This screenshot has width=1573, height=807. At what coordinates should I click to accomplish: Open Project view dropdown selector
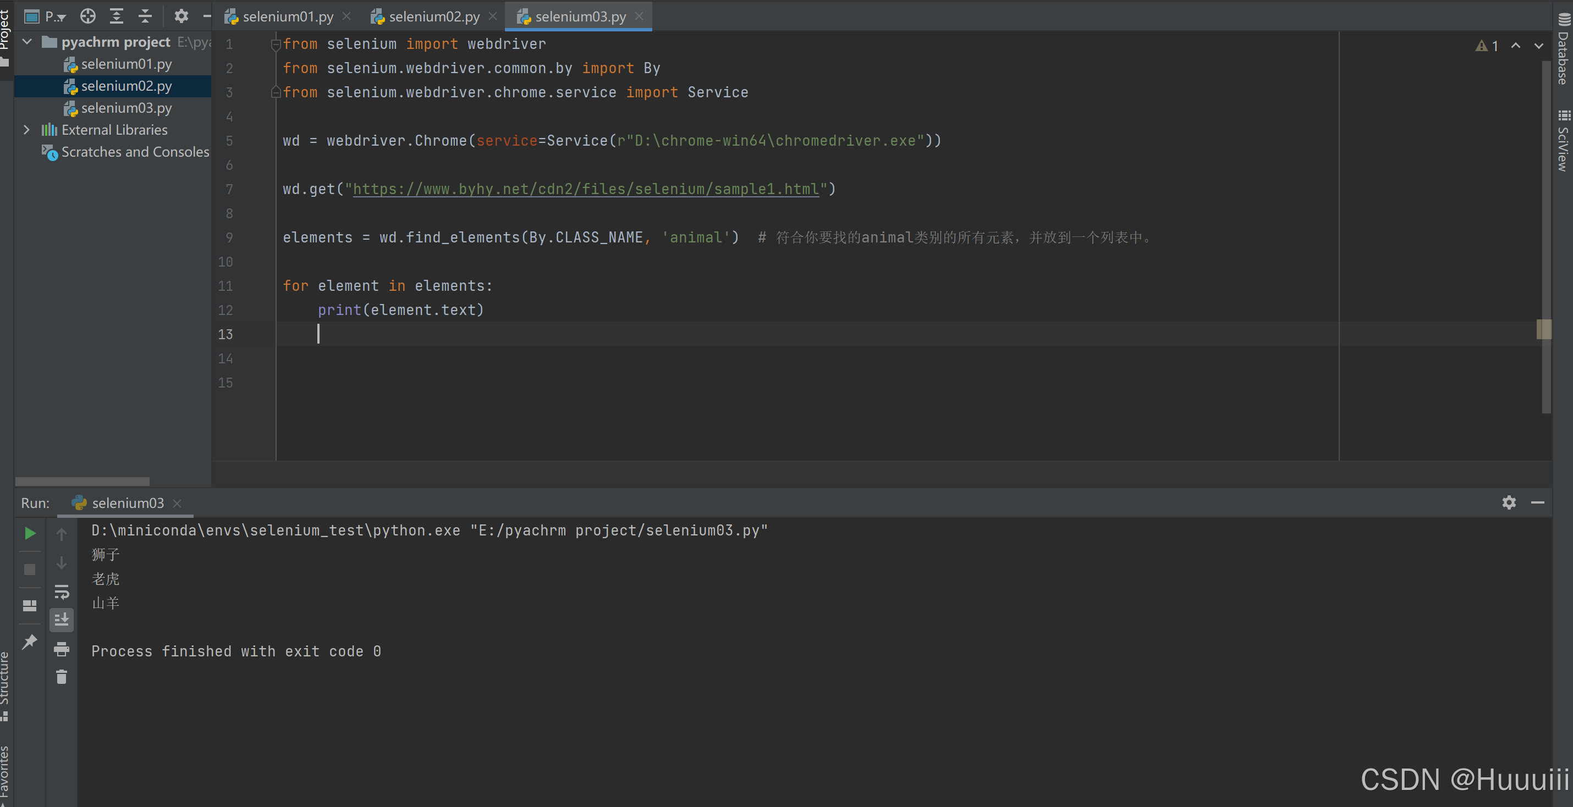point(54,16)
